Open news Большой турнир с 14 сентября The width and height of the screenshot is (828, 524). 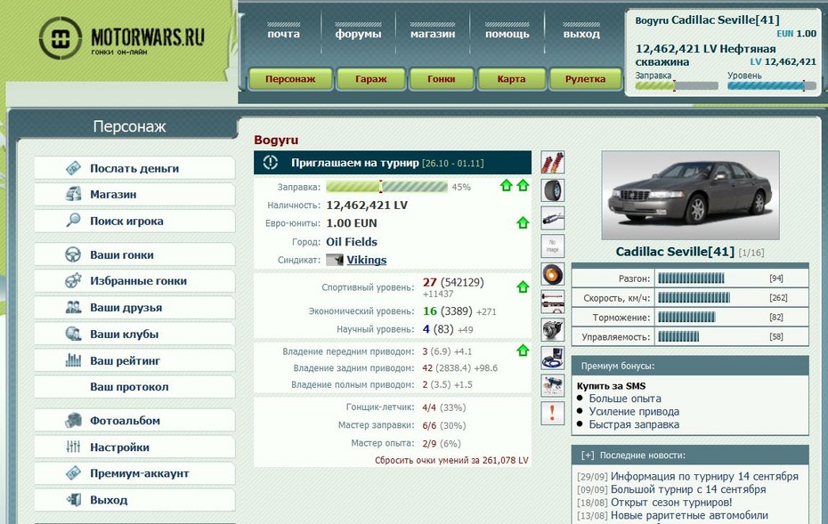(688, 489)
